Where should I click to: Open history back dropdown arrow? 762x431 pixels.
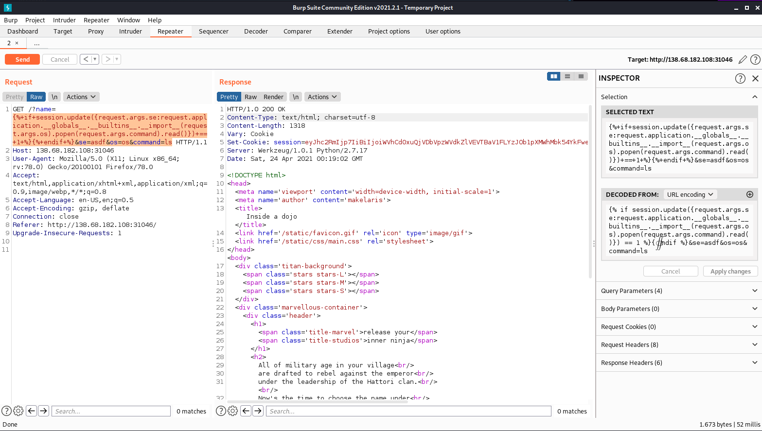tap(95, 59)
